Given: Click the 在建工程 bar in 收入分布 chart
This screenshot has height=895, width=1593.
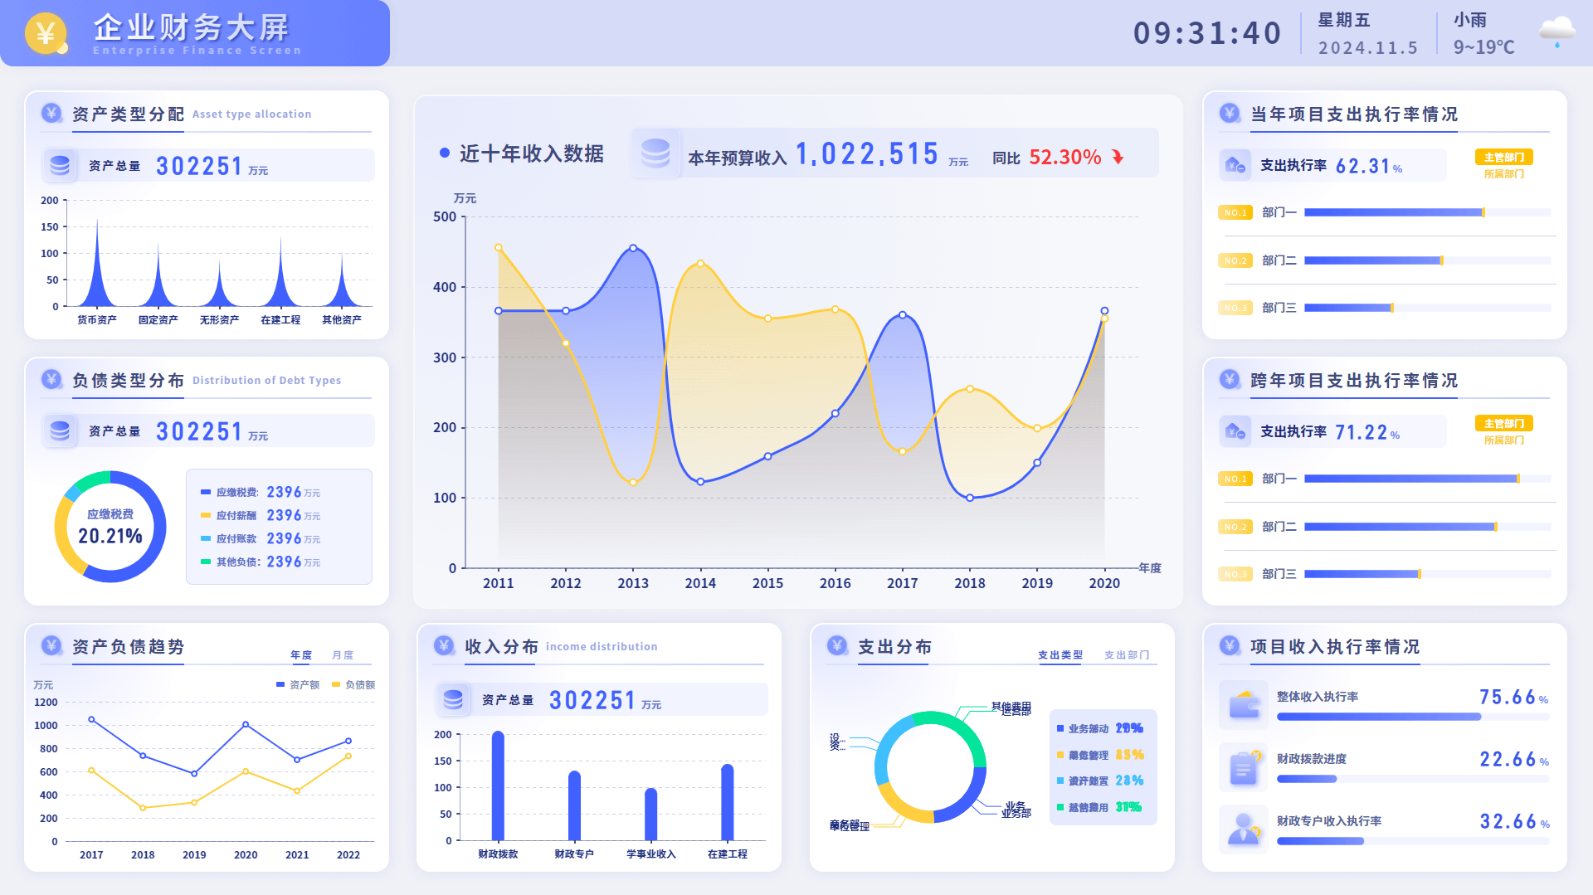Looking at the screenshot, I should tap(728, 802).
